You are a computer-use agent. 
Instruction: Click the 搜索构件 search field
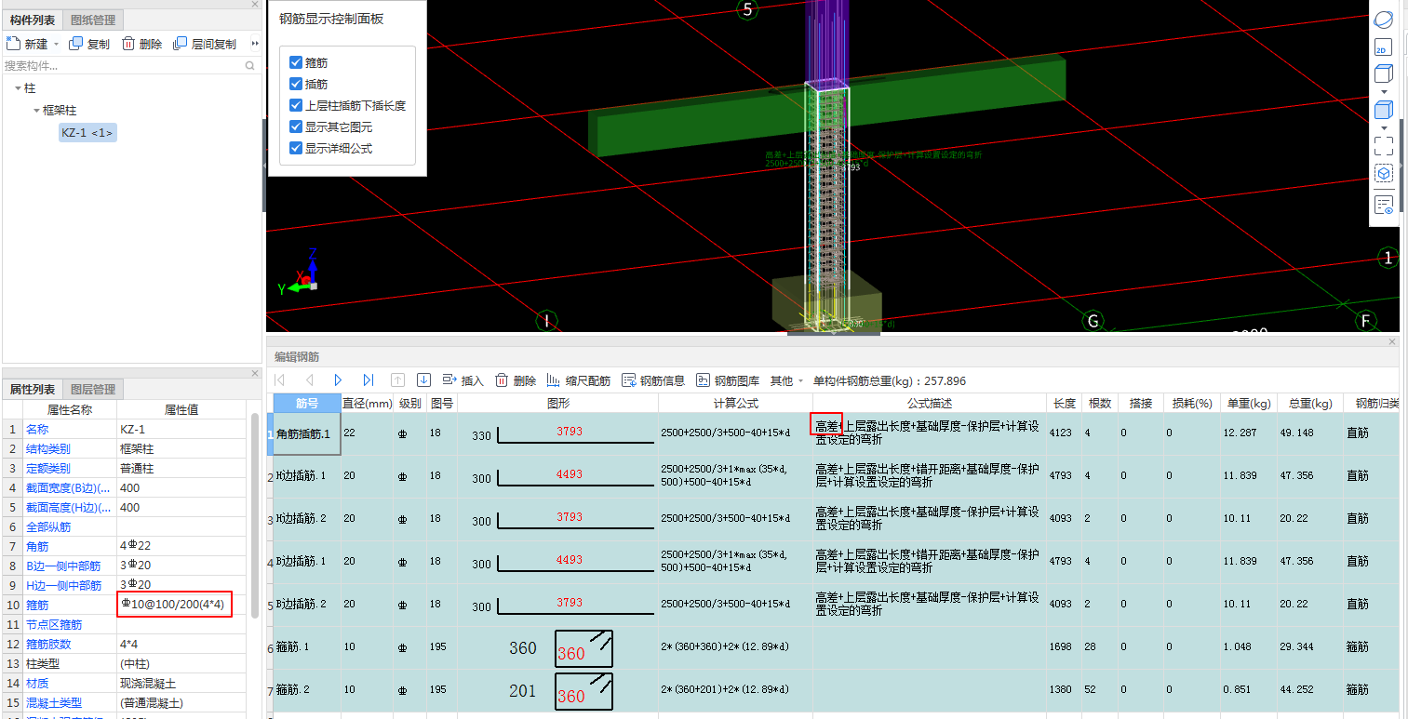pos(123,66)
